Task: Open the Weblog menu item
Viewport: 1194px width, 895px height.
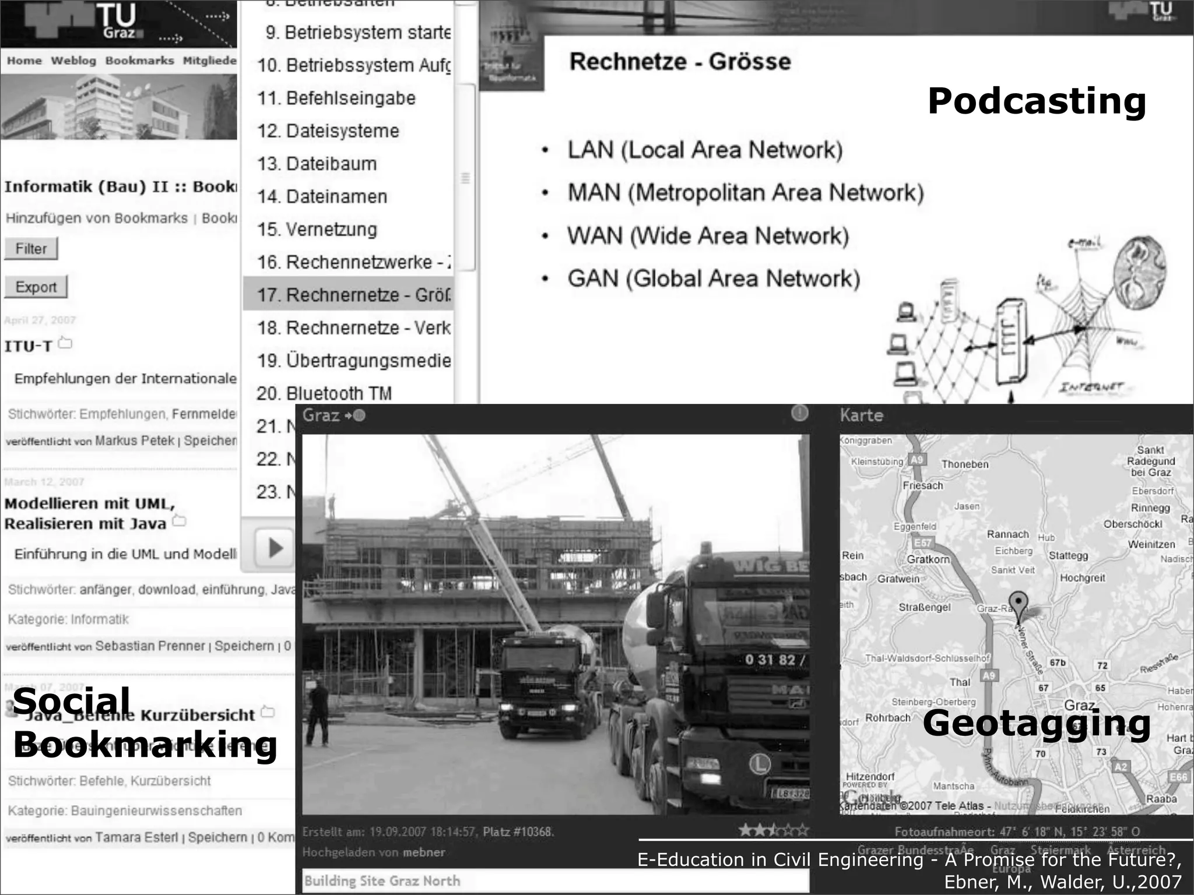Action: [x=73, y=61]
